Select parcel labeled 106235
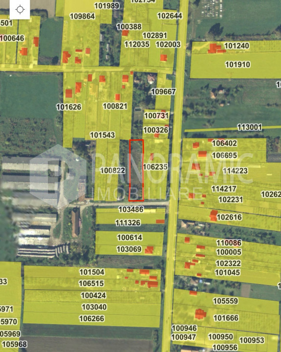This screenshot has width=281, height=352. tap(155, 167)
